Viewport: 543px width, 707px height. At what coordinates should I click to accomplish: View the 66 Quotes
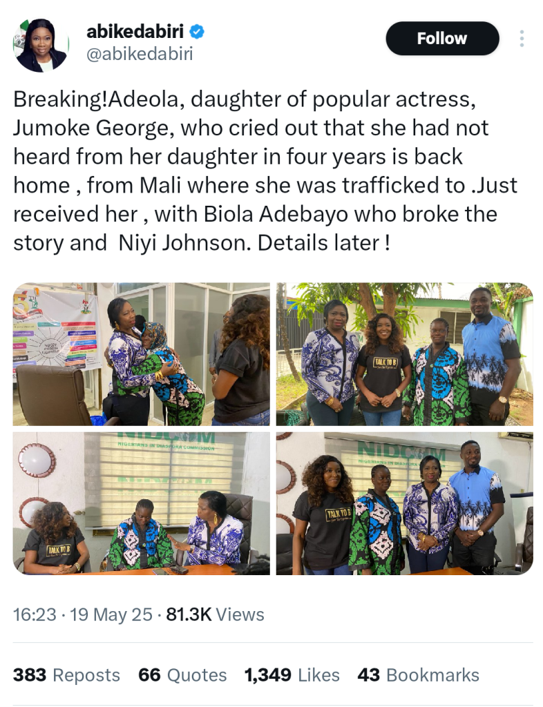pyautogui.click(x=182, y=675)
